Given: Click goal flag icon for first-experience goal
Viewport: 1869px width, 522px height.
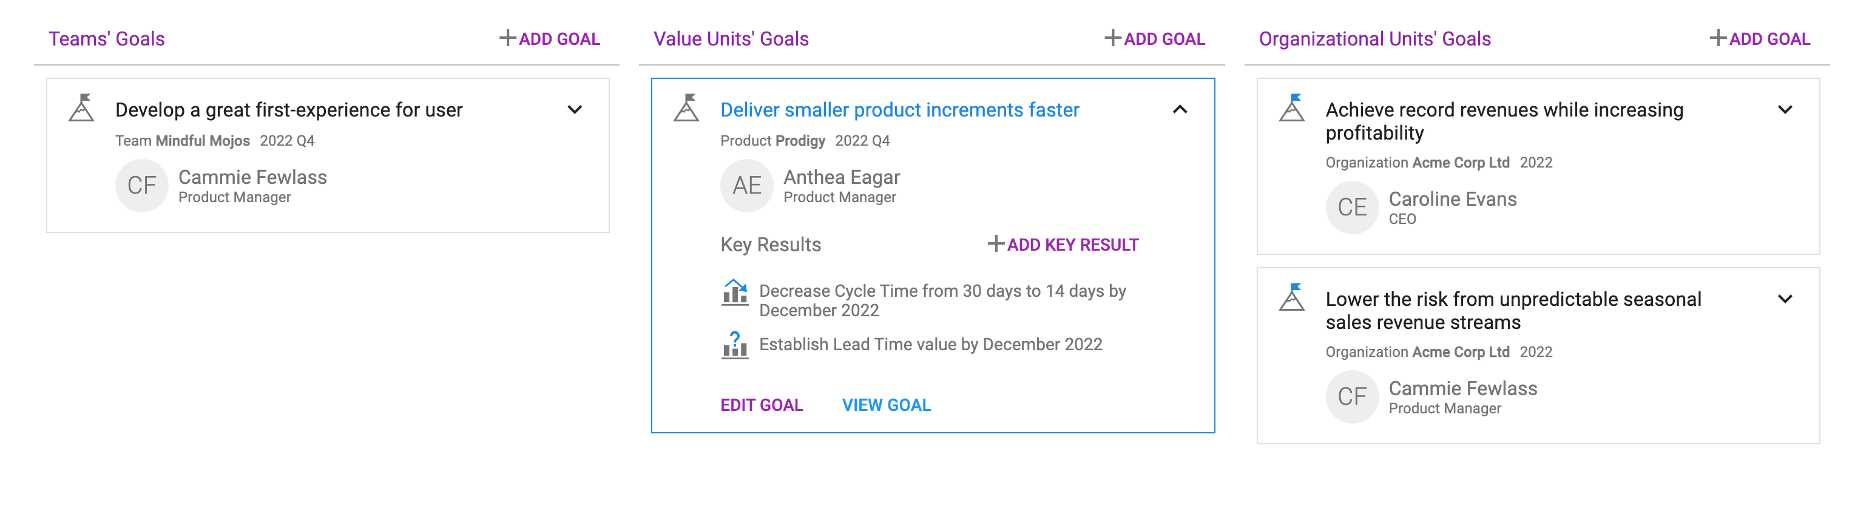Looking at the screenshot, I should pyautogui.click(x=81, y=107).
